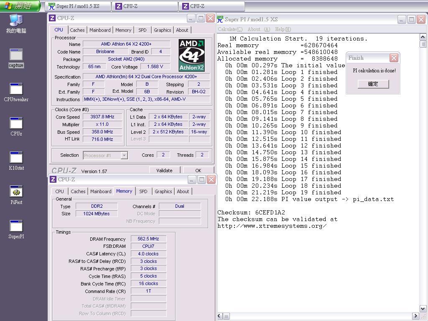Click the Multiplier value x 11.0
The height and width of the screenshot is (321, 428).
102,124
